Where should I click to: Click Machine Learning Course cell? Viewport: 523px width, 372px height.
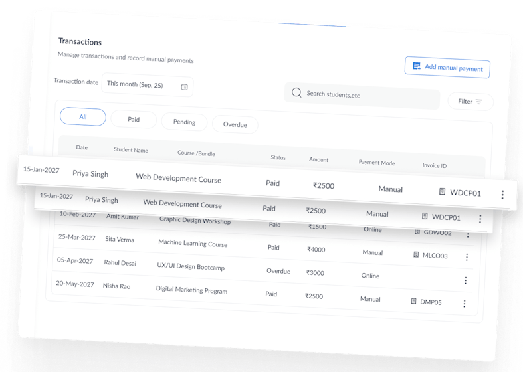(193, 243)
